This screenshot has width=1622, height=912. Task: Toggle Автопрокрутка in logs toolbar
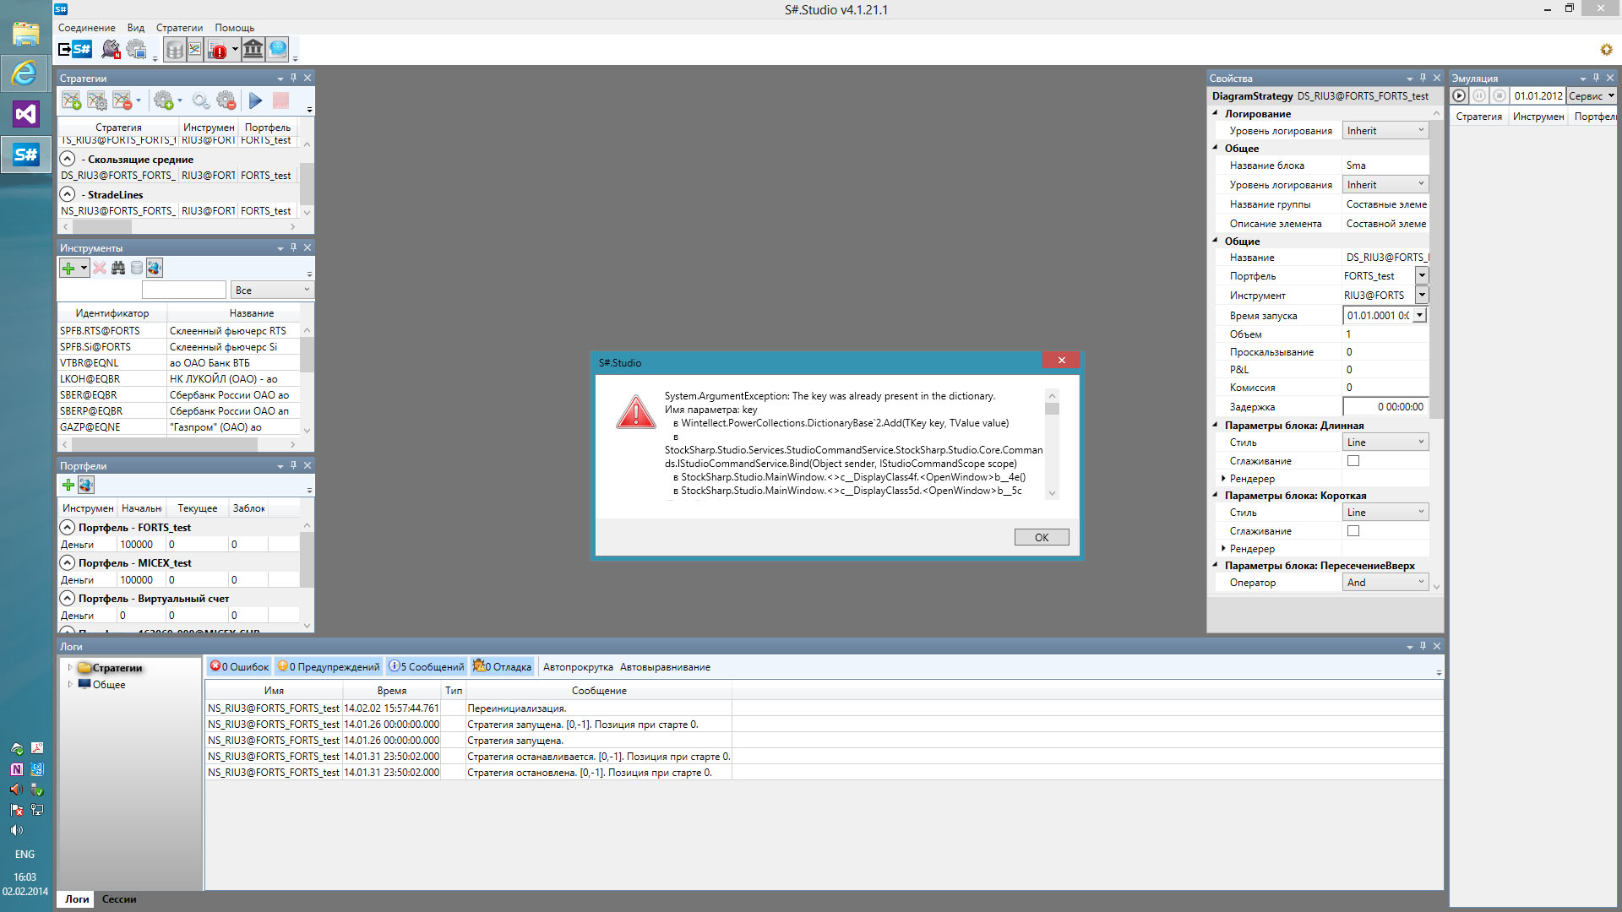pos(578,667)
